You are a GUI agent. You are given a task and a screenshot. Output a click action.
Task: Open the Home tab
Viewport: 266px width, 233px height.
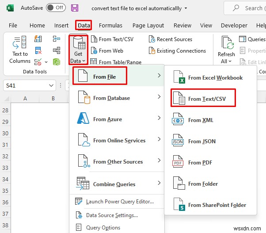click(x=37, y=26)
